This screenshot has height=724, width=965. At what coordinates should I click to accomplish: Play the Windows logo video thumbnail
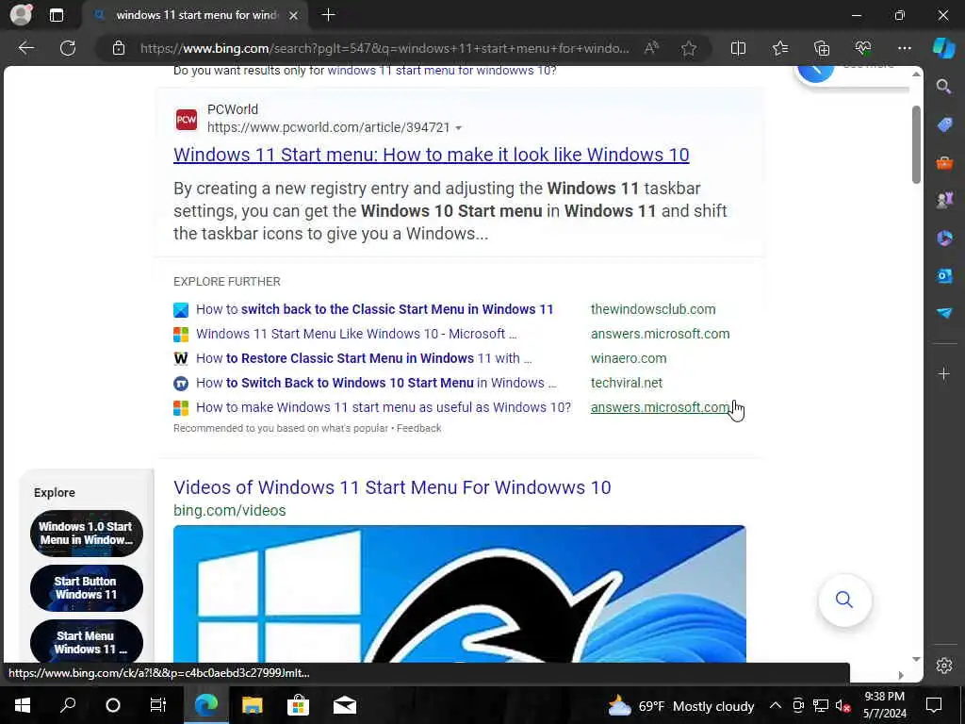click(x=459, y=594)
